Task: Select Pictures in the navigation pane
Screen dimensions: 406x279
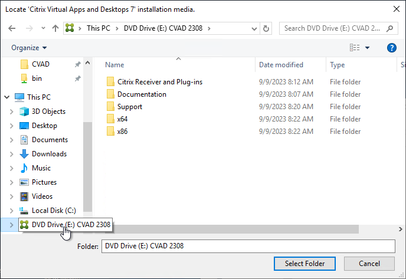Action: pyautogui.click(x=44, y=182)
